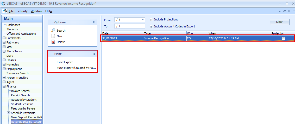Image resolution: width=295 pixels, height=124 pixels.
Task: Expand the Enrolments tree node
Action: [x=4, y=38]
